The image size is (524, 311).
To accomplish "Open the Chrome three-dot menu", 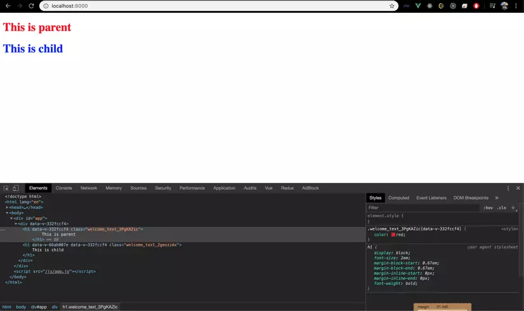I will [516, 6].
